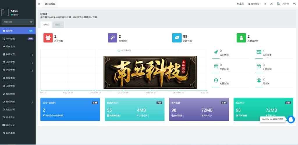Click 实时 badge on 附件统计 card
The width and height of the screenshot is (298, 145).
pos(224,103)
